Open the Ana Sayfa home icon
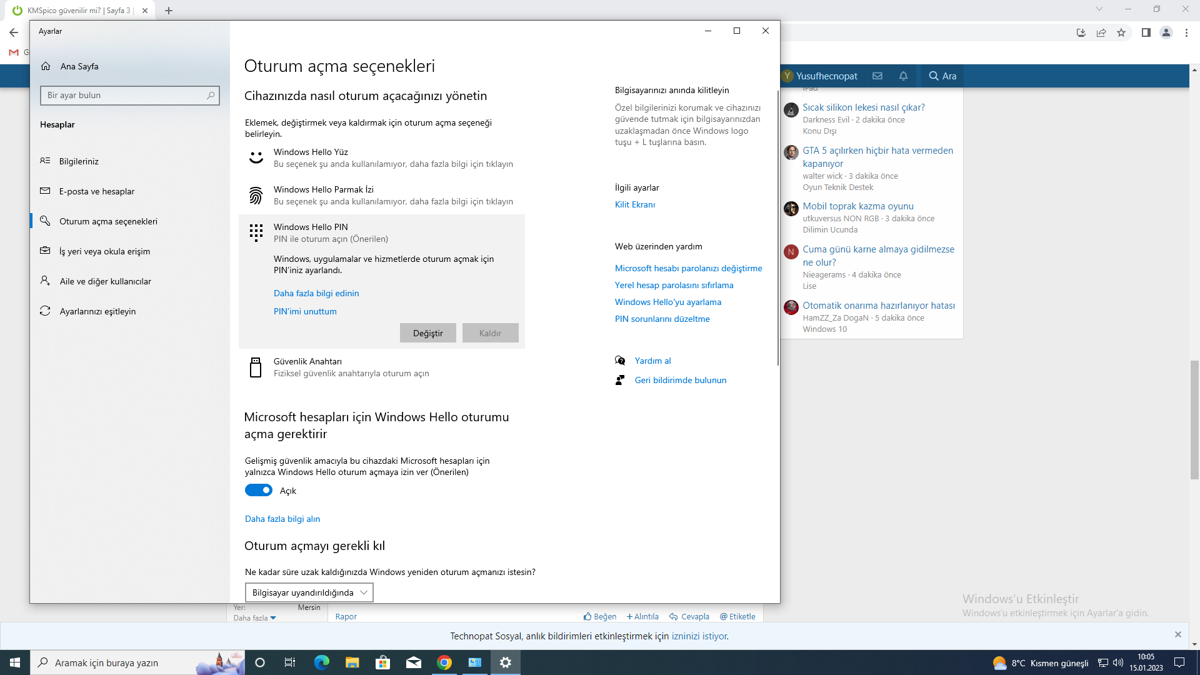The height and width of the screenshot is (675, 1200). 46,66
